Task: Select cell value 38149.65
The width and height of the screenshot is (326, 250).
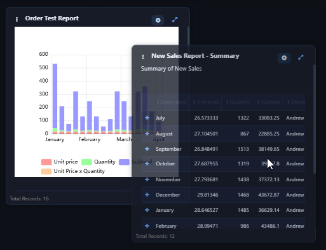Action: (x=269, y=149)
